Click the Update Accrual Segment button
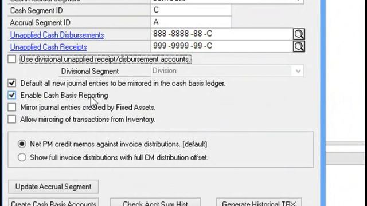 click(53, 187)
